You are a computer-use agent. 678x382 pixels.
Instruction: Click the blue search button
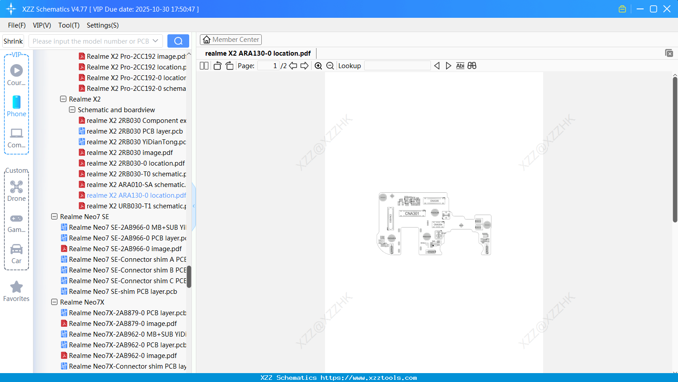[178, 41]
